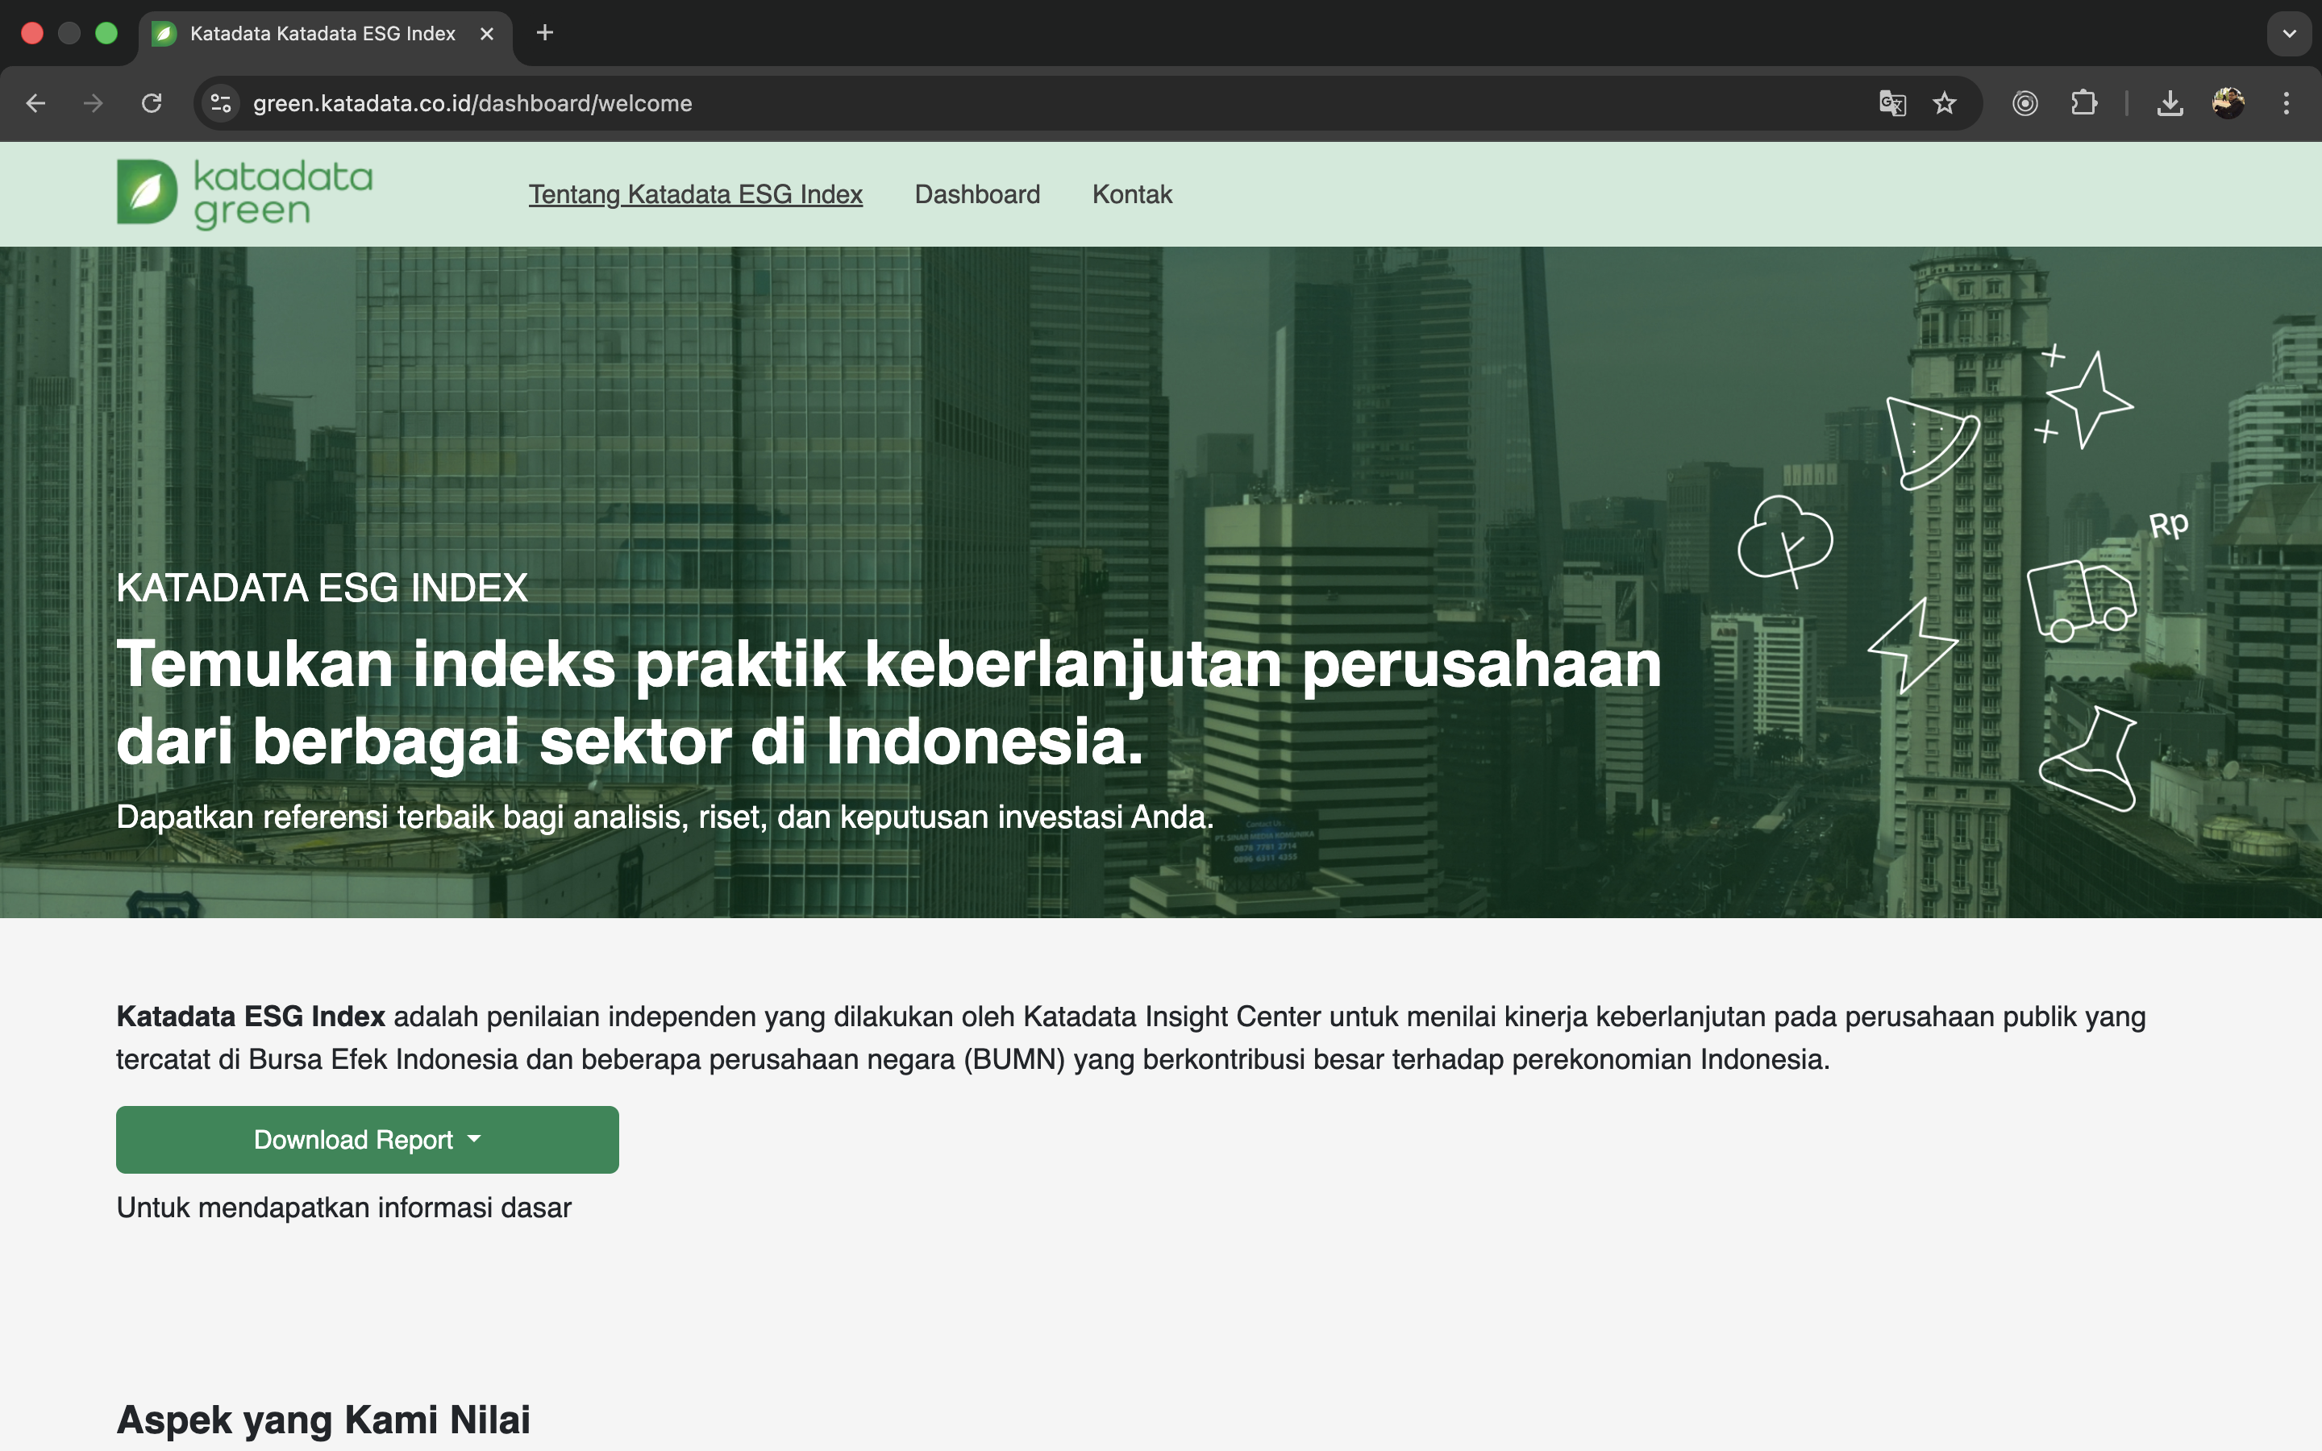
Task: Reload the current page
Action: click(152, 102)
